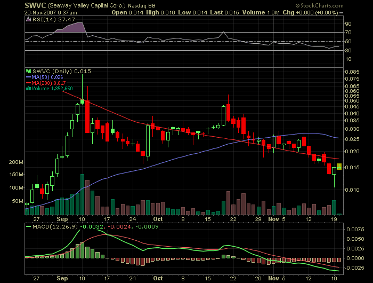Click the Volume 1.9M value in header
The height and width of the screenshot is (283, 373).
(x=261, y=13)
